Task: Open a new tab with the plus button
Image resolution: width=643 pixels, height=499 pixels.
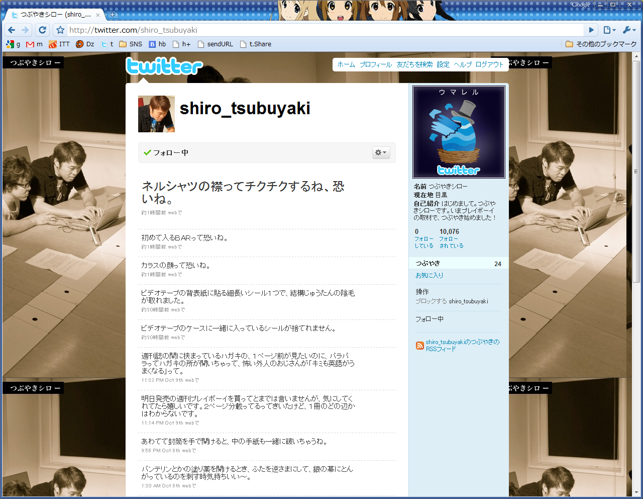Action: pyautogui.click(x=113, y=15)
